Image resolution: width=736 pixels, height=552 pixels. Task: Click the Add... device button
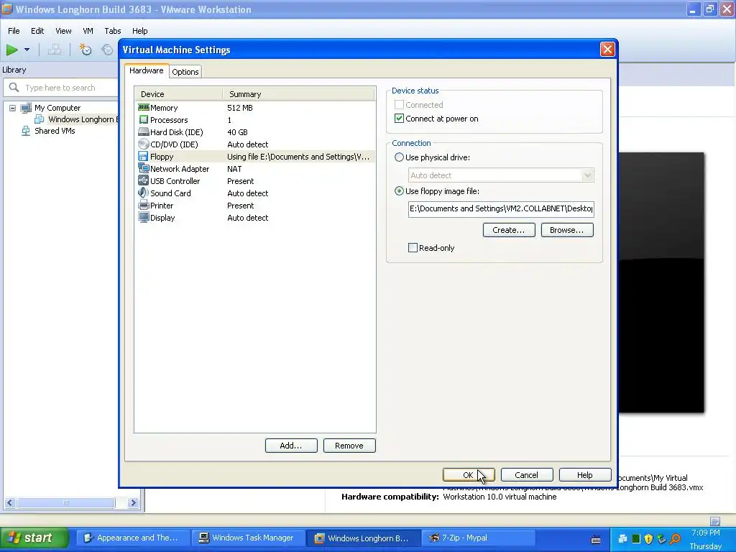[x=291, y=446]
